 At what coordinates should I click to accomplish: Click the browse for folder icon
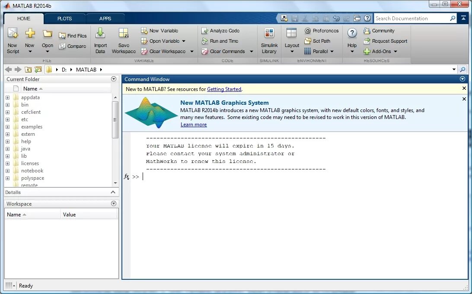coord(38,70)
